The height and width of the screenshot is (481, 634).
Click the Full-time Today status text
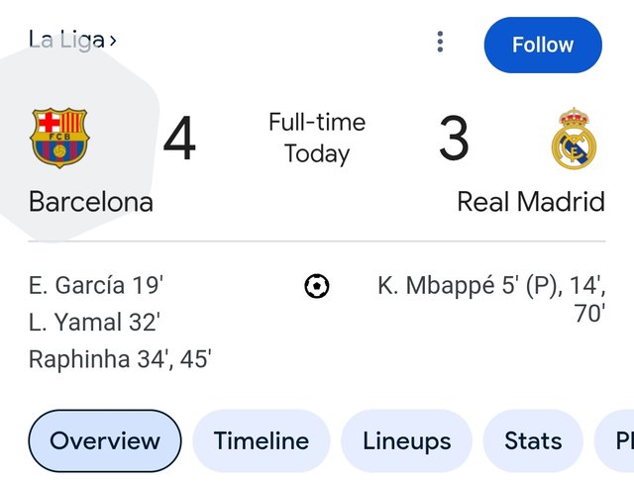point(317,138)
